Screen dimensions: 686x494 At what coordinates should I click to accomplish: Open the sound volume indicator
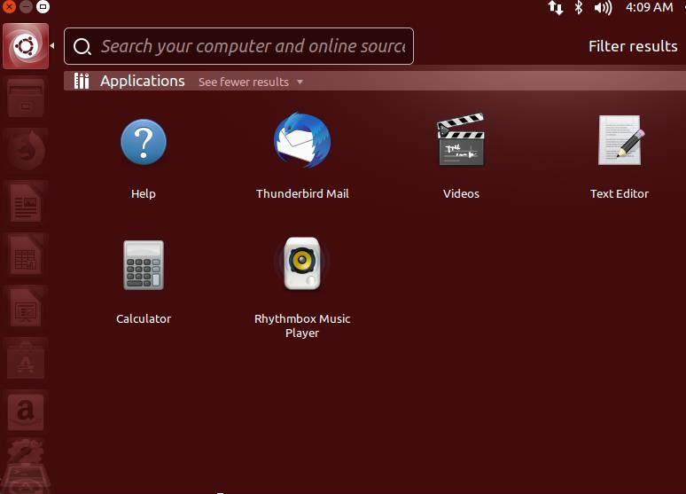(x=603, y=8)
